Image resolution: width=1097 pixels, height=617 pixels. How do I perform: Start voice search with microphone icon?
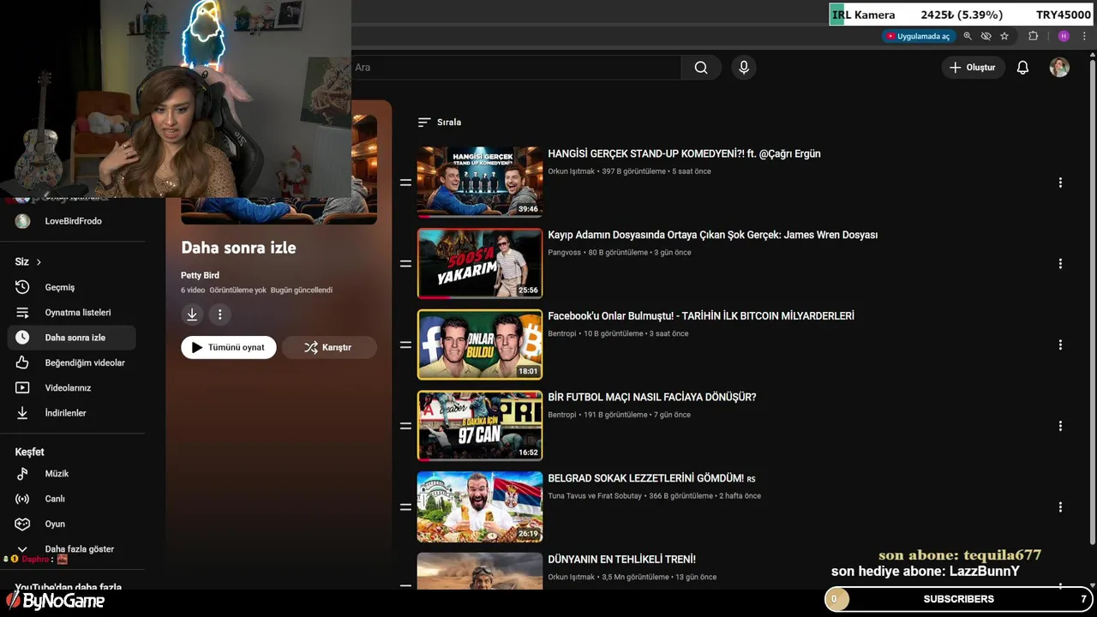pos(744,68)
